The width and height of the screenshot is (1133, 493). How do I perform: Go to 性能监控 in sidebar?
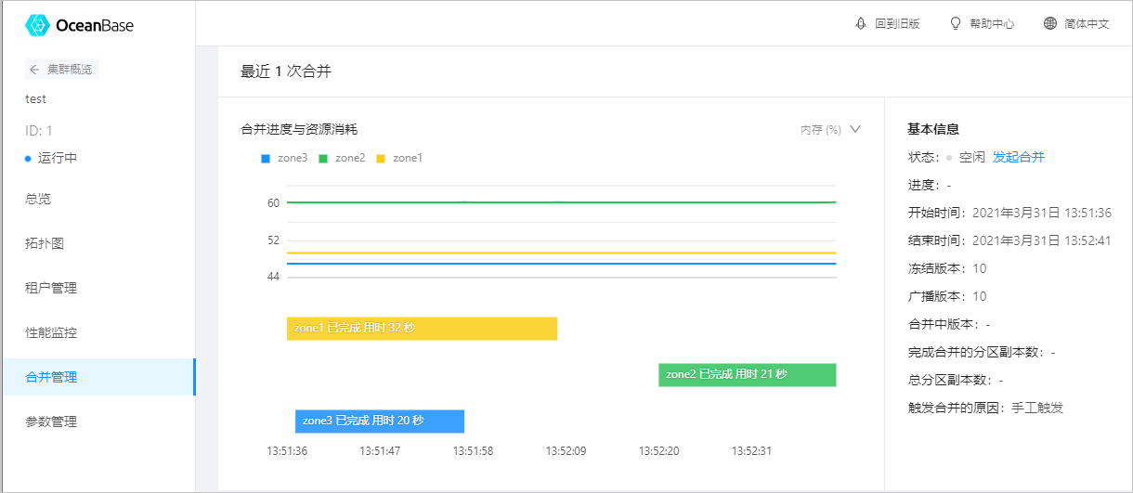[x=98, y=332]
